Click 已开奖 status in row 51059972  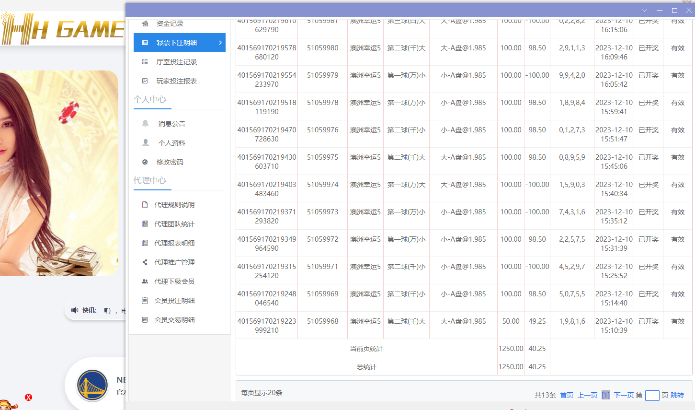click(649, 239)
